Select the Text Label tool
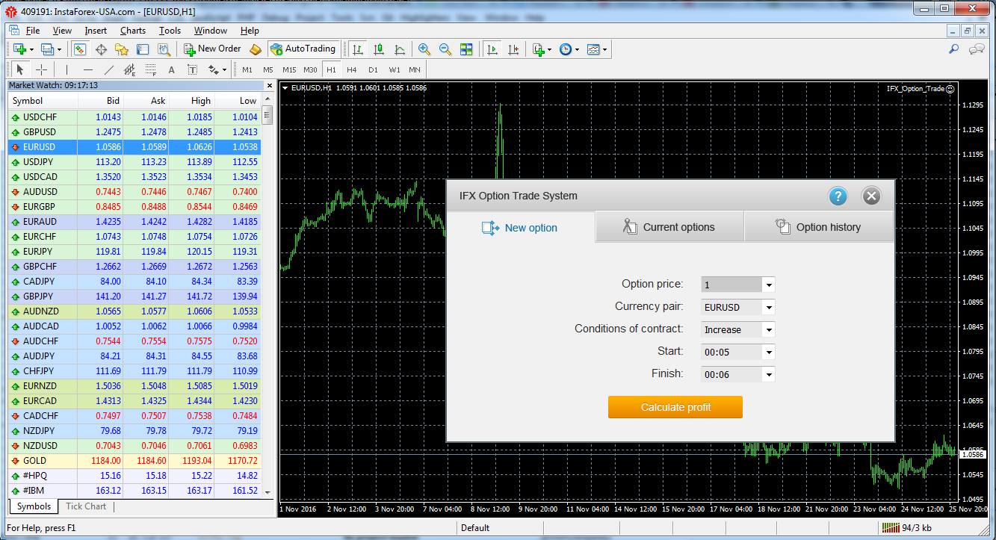This screenshot has width=996, height=540. click(x=192, y=69)
